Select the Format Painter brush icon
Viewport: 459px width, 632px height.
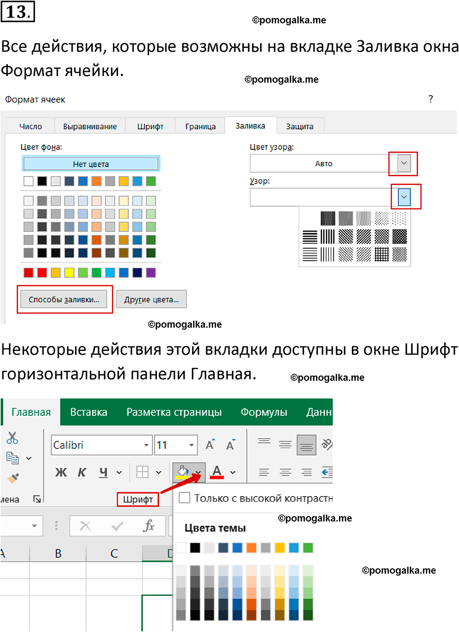click(x=13, y=478)
